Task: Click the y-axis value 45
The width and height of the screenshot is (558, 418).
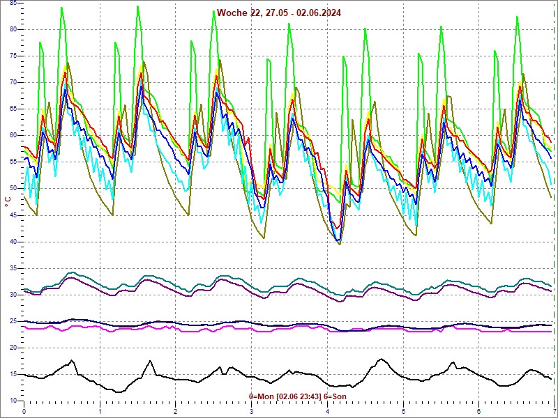Action: tap(13, 215)
